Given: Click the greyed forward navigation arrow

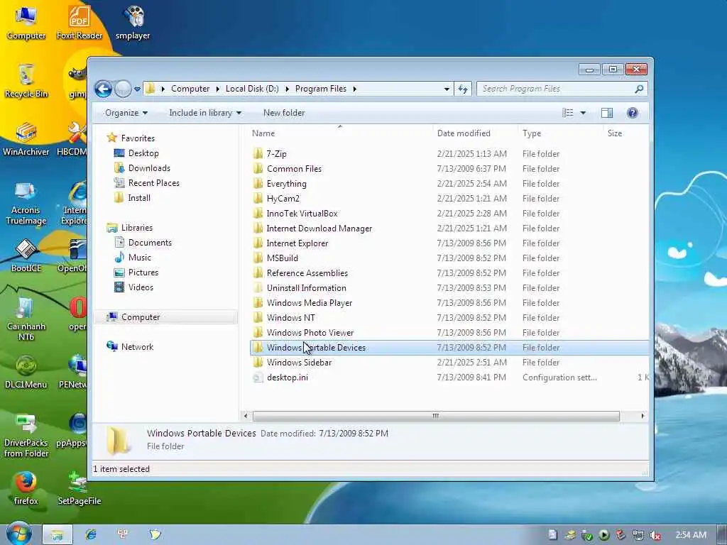Looking at the screenshot, I should pos(123,89).
